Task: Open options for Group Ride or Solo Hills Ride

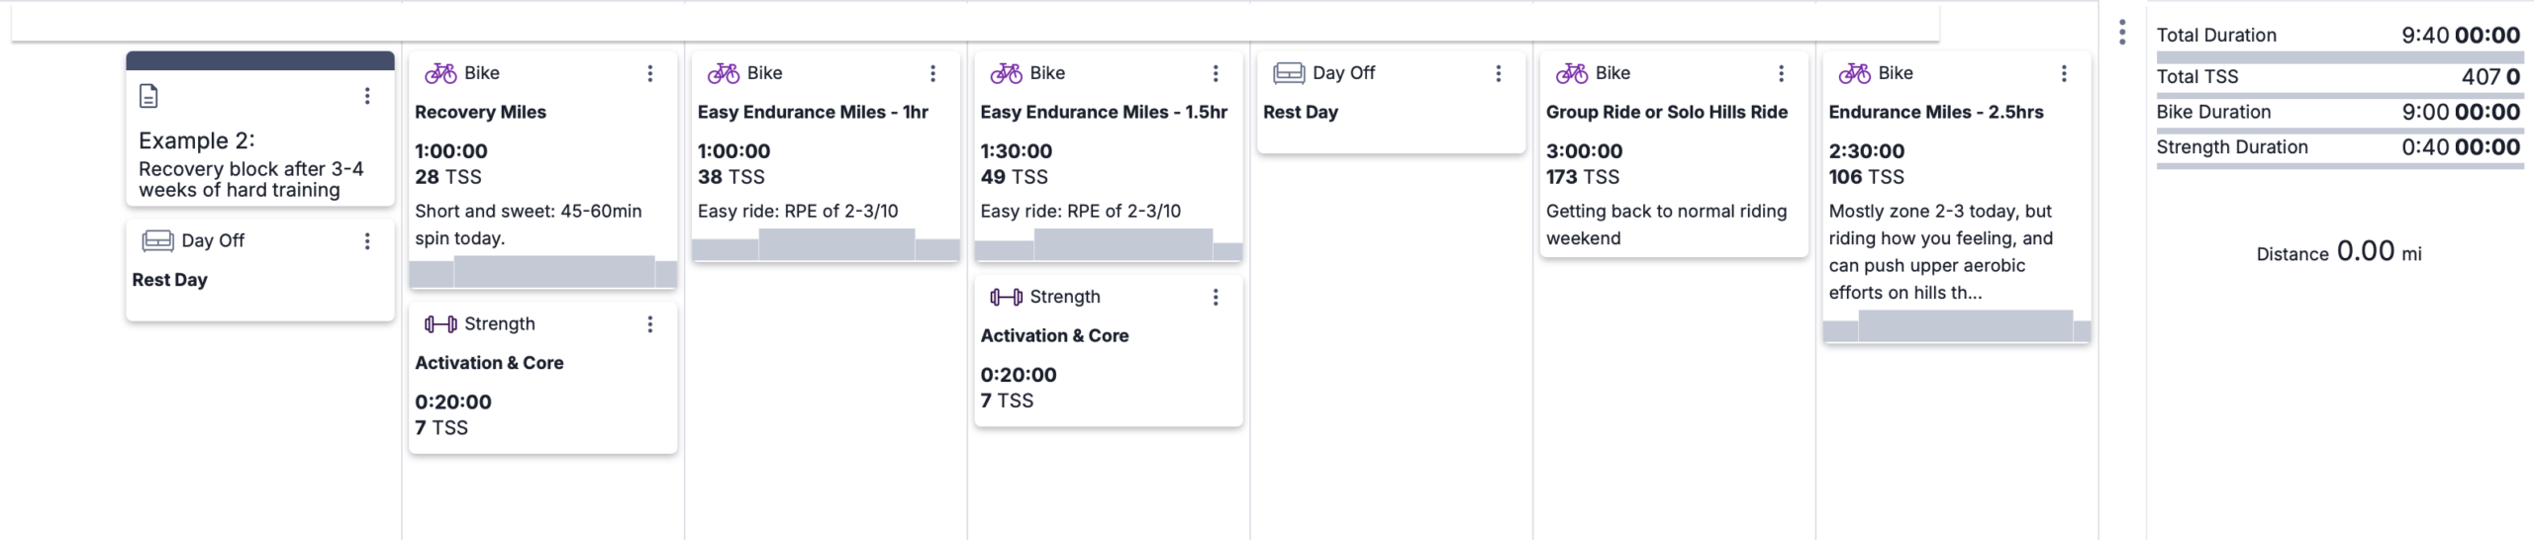Action: tap(1781, 73)
